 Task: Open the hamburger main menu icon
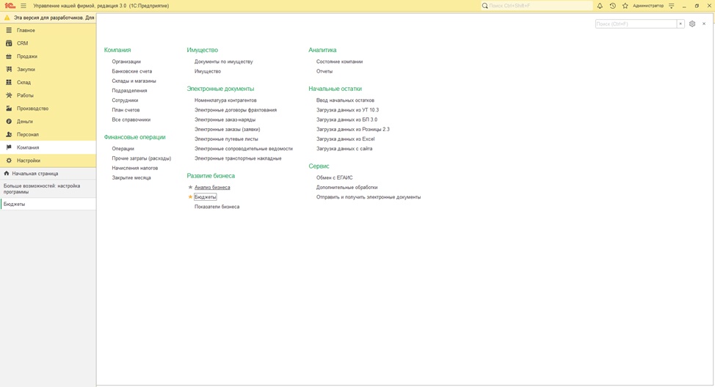(23, 6)
